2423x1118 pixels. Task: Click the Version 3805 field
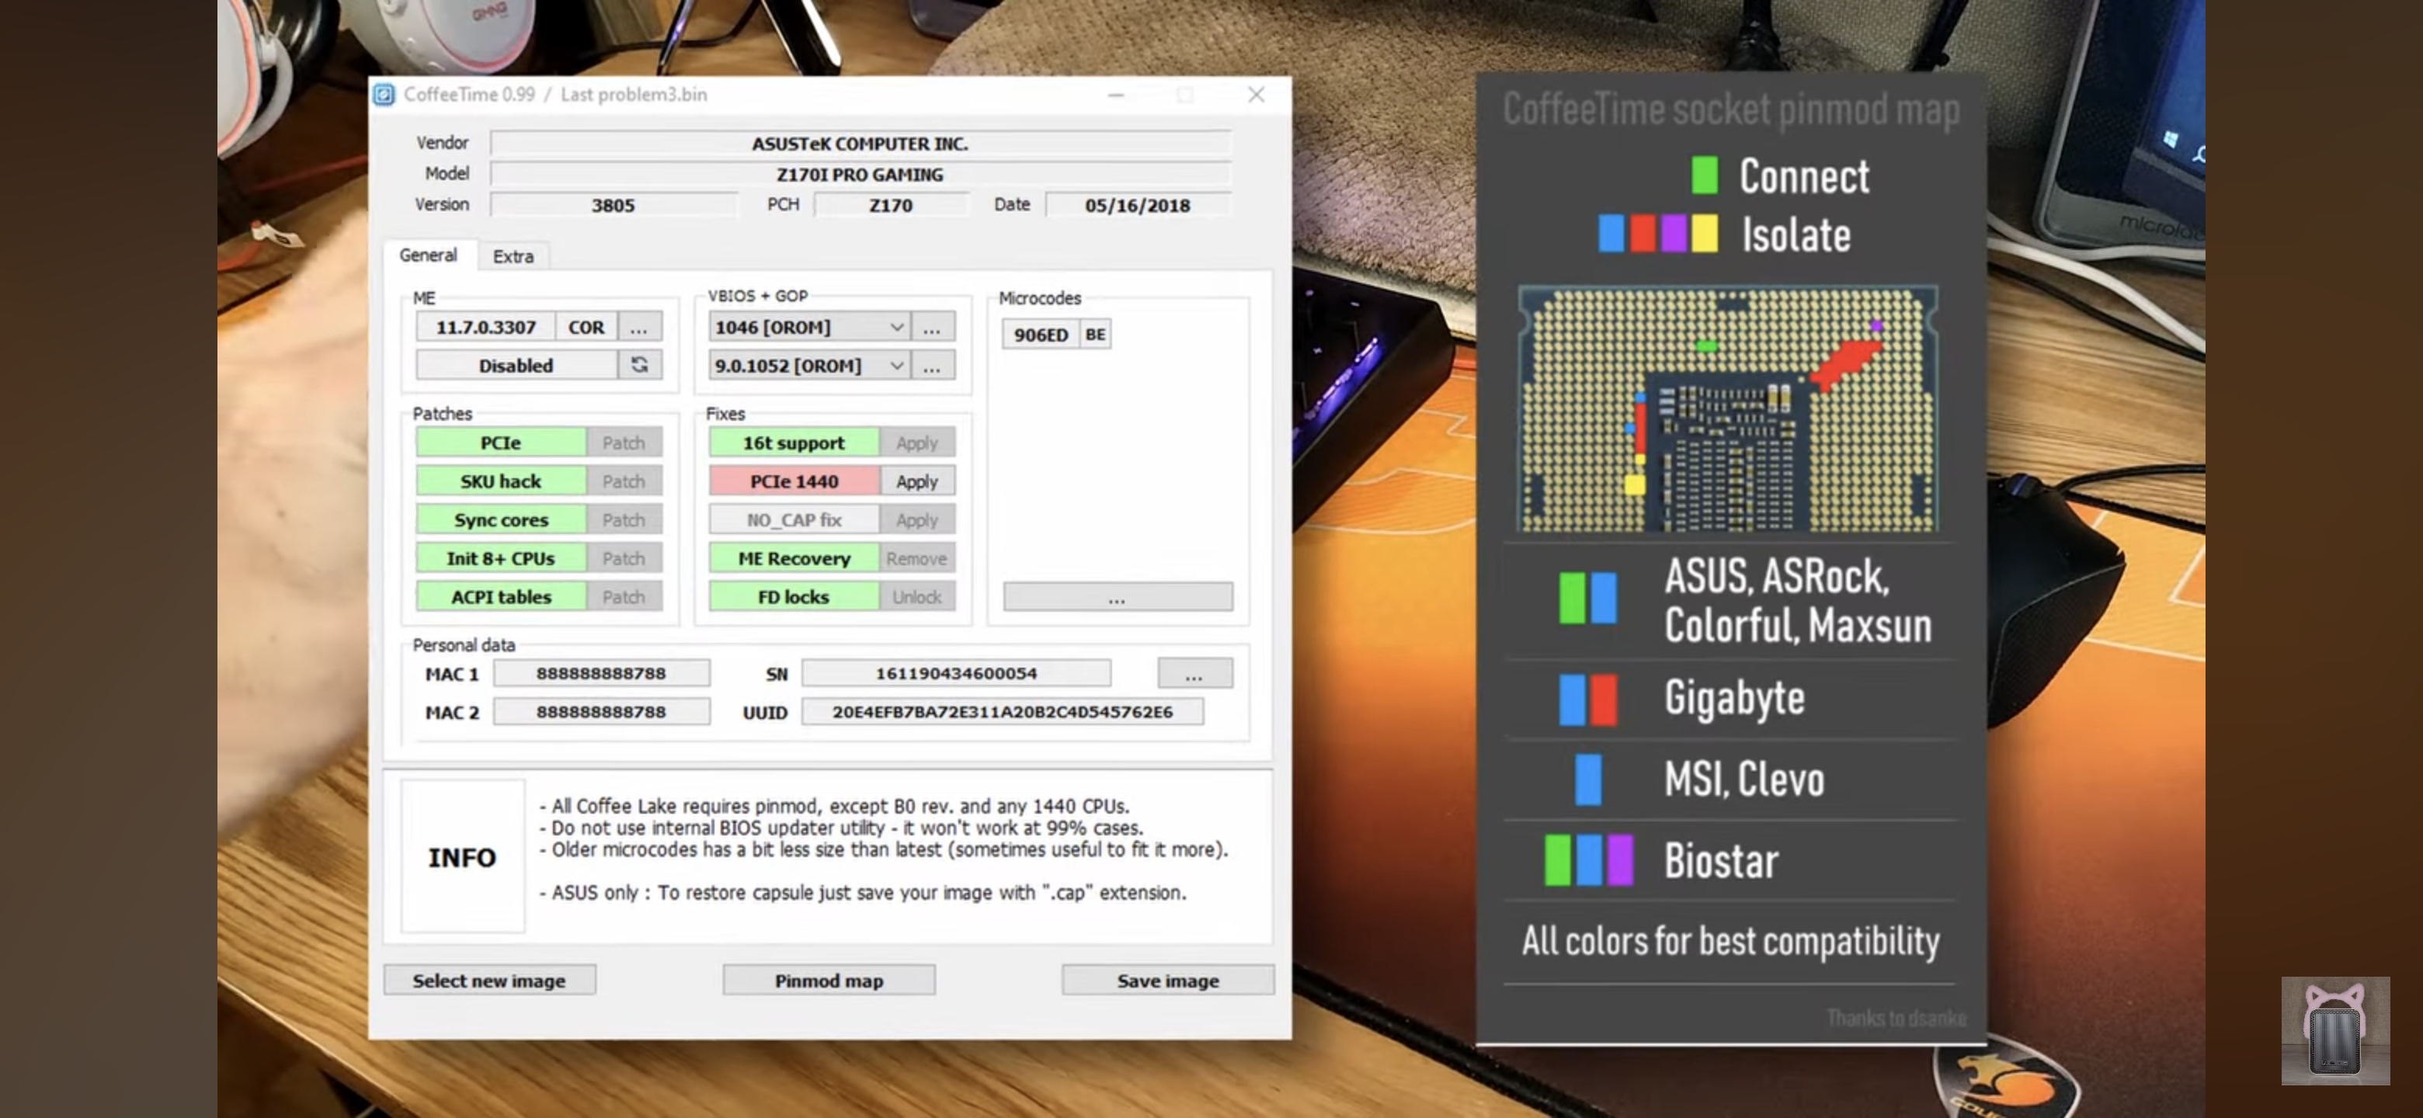[612, 205]
